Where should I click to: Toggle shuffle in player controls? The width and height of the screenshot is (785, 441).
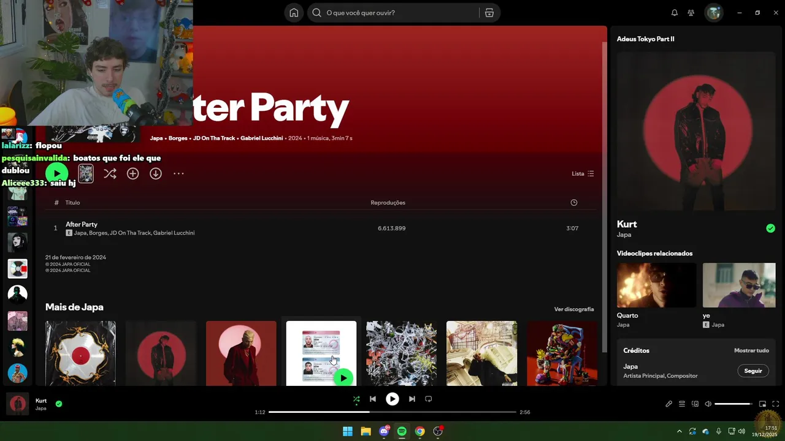pos(356,399)
